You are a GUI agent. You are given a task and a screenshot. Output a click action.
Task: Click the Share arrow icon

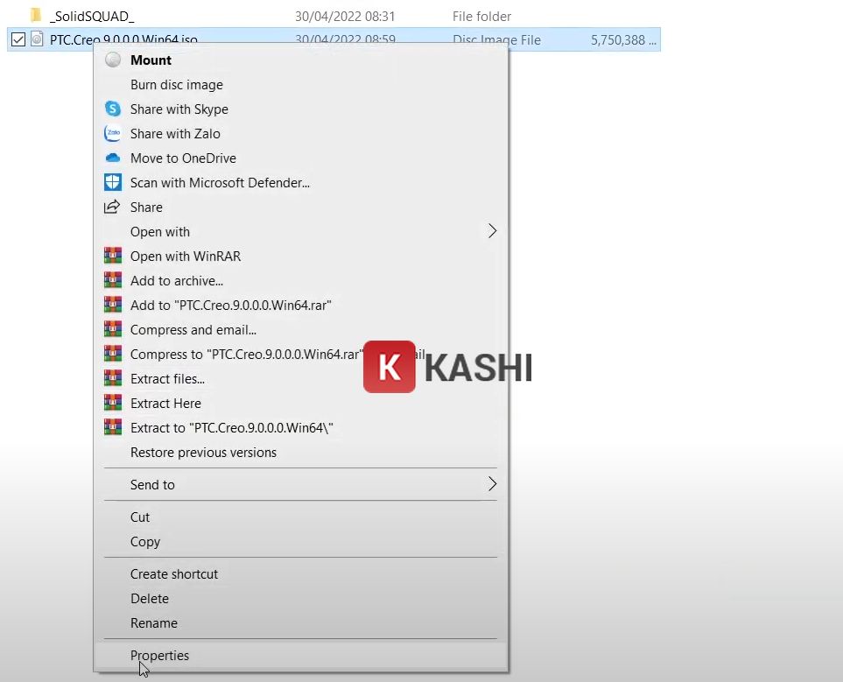click(x=112, y=207)
